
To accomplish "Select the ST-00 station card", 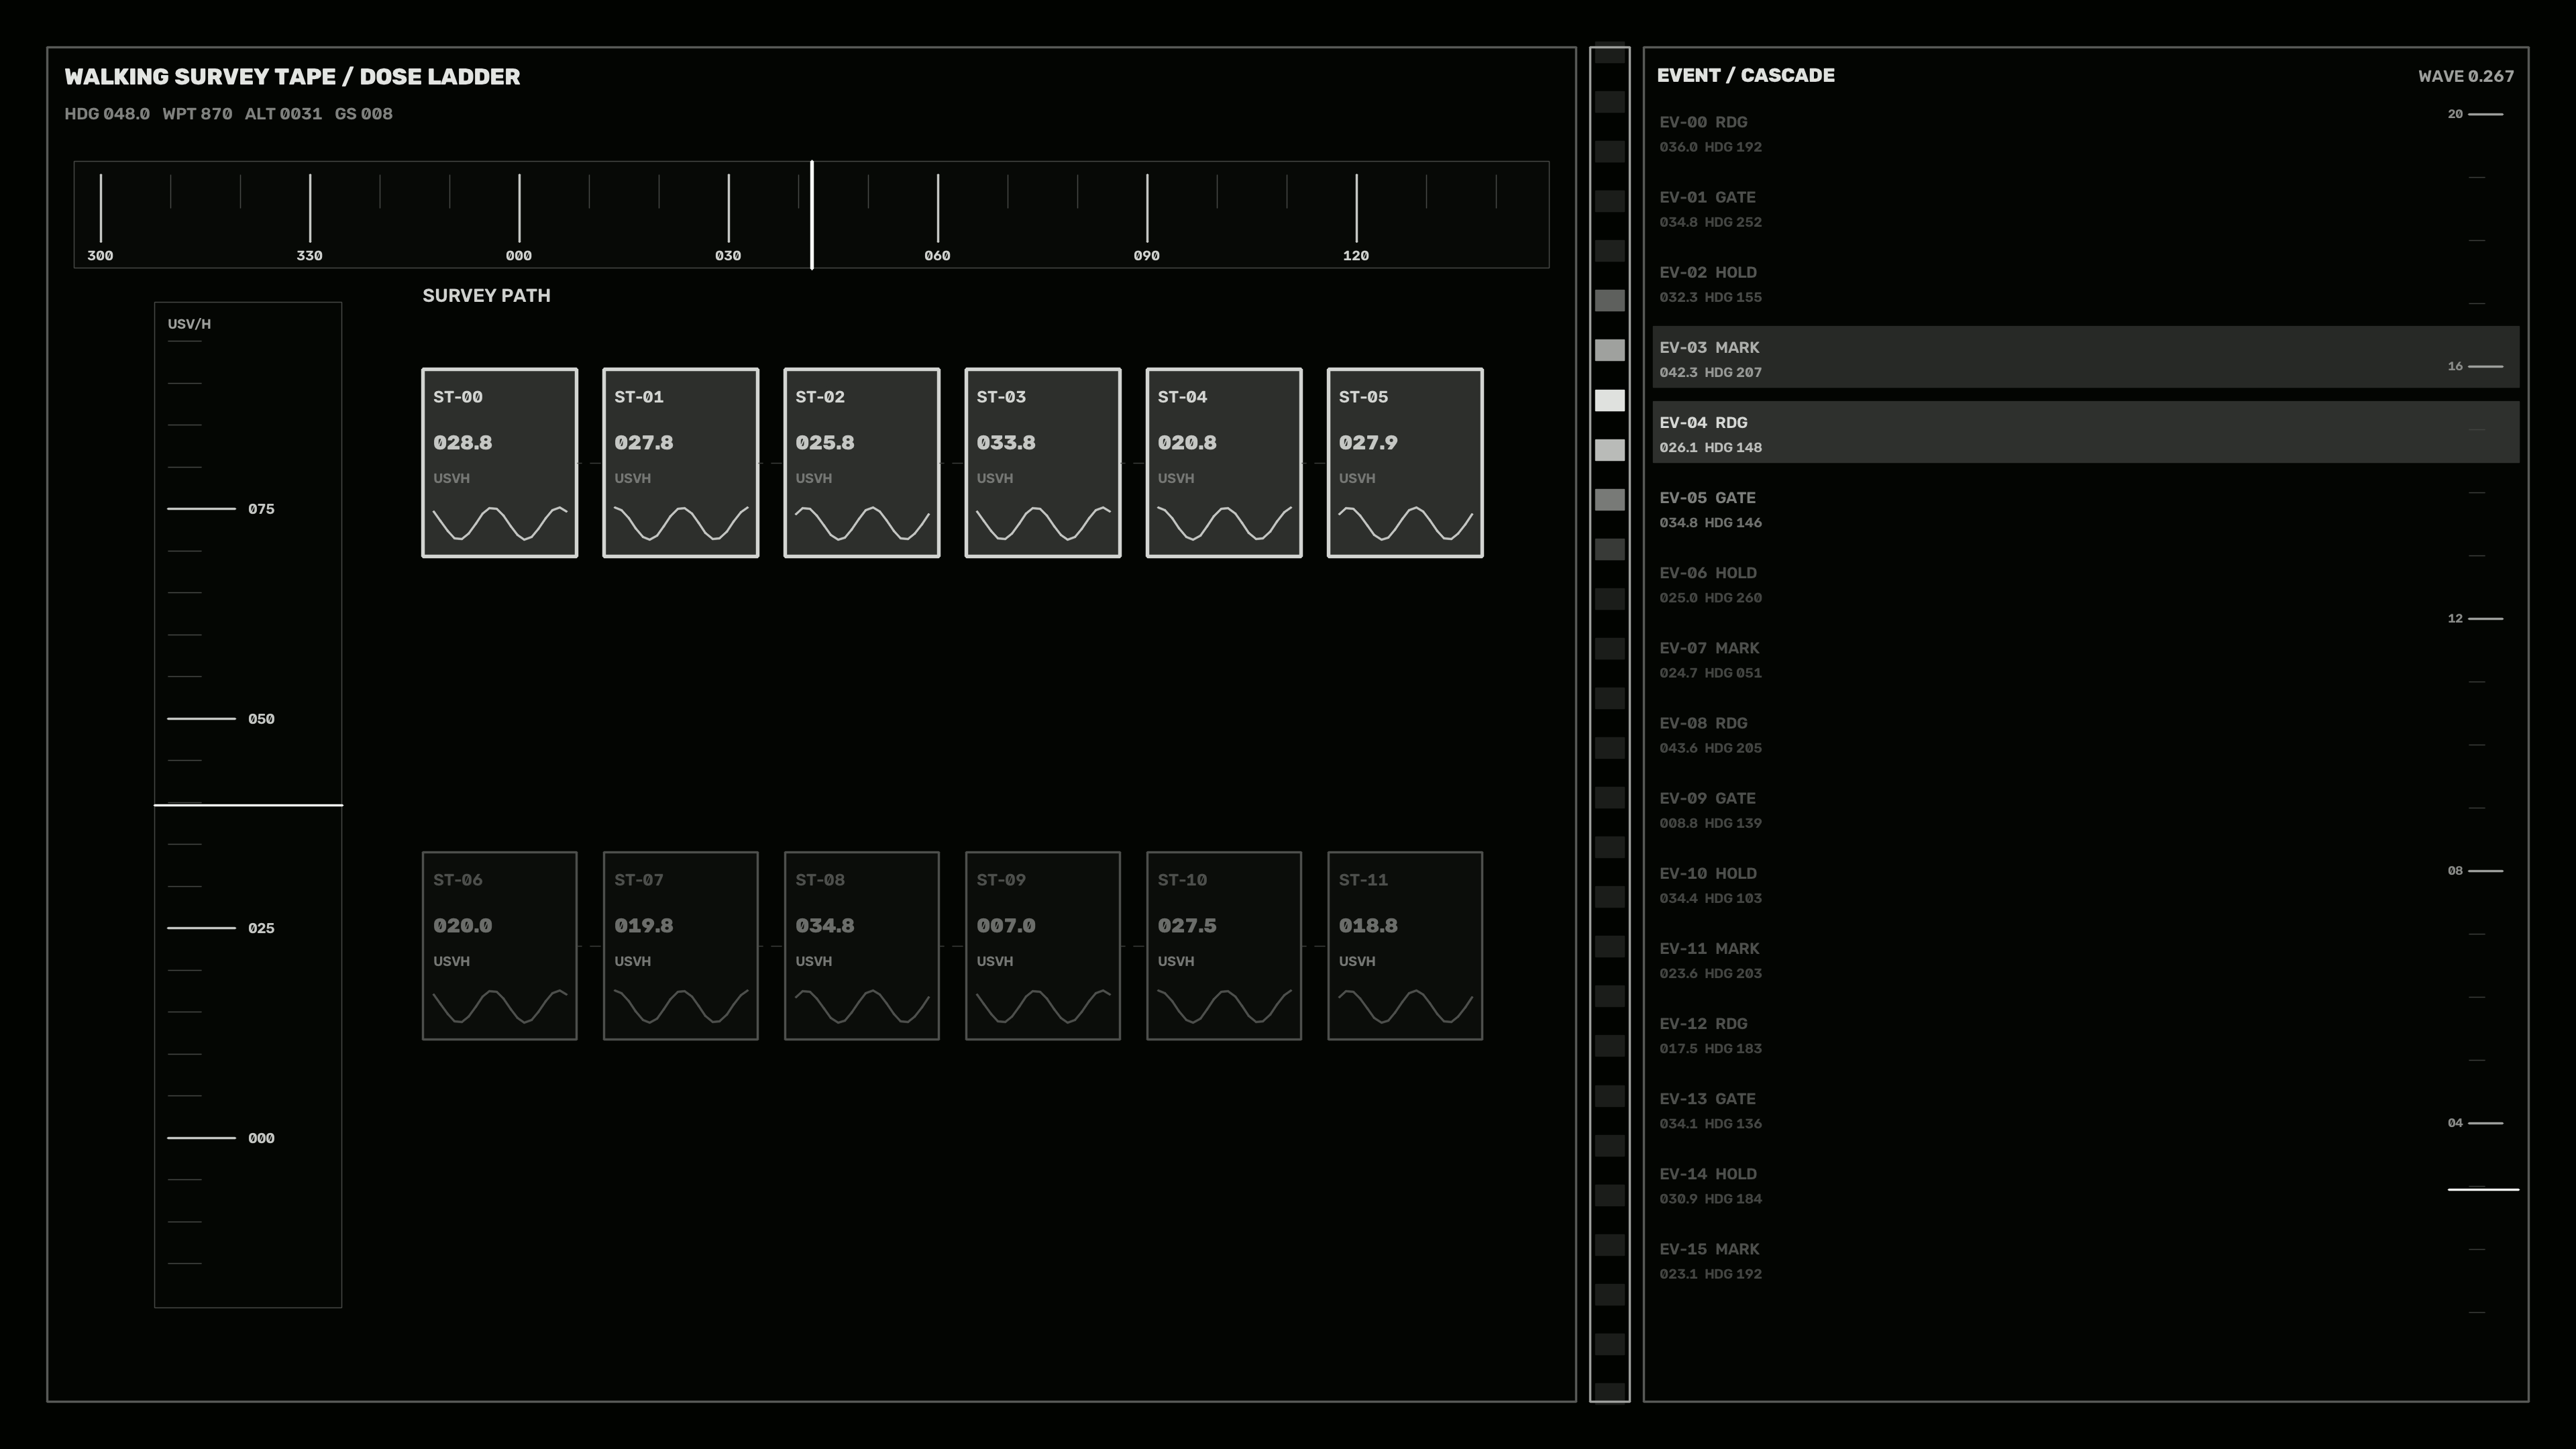I will (499, 463).
